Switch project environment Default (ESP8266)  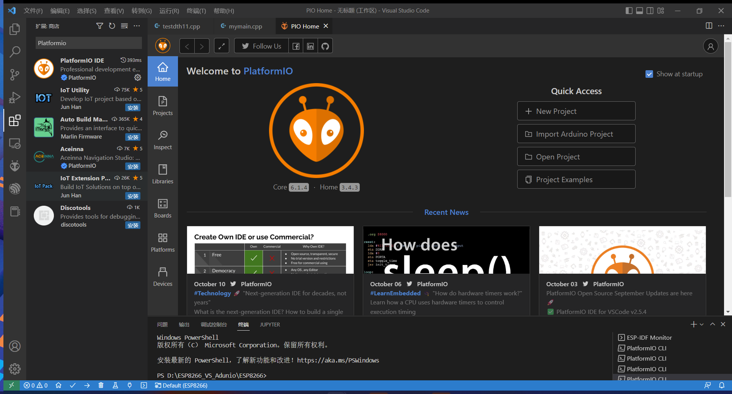pos(181,385)
